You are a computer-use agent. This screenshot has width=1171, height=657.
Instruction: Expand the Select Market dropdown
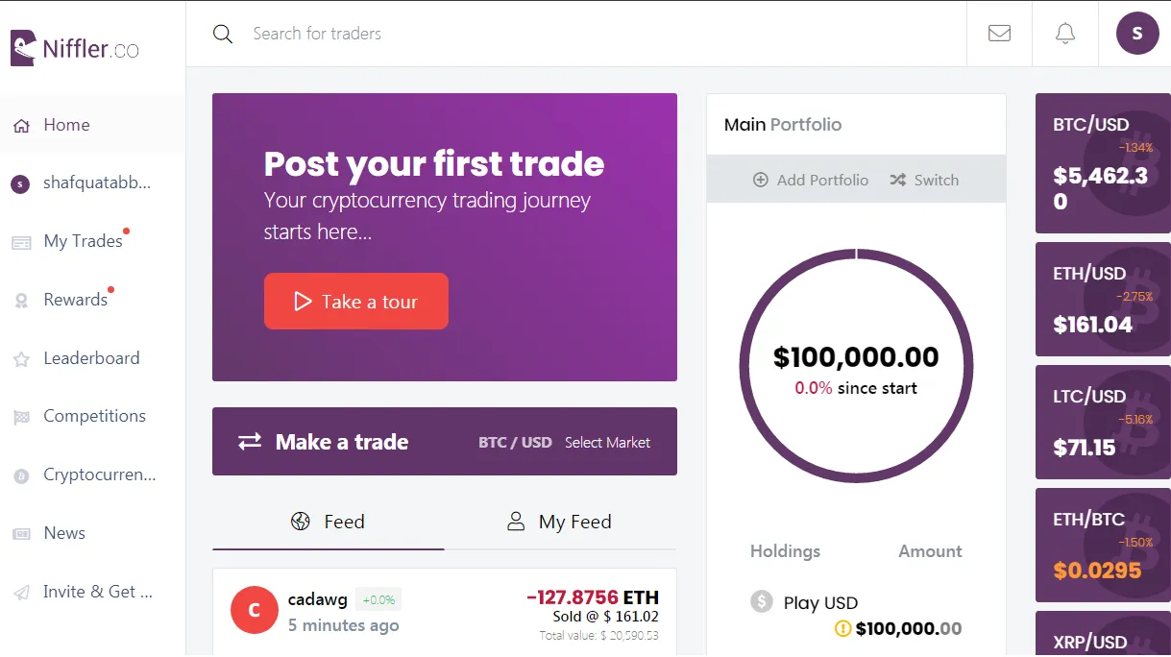[x=607, y=443]
